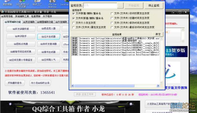Open the 检查更新 menu
197x113 pixels.
click(36, 16)
